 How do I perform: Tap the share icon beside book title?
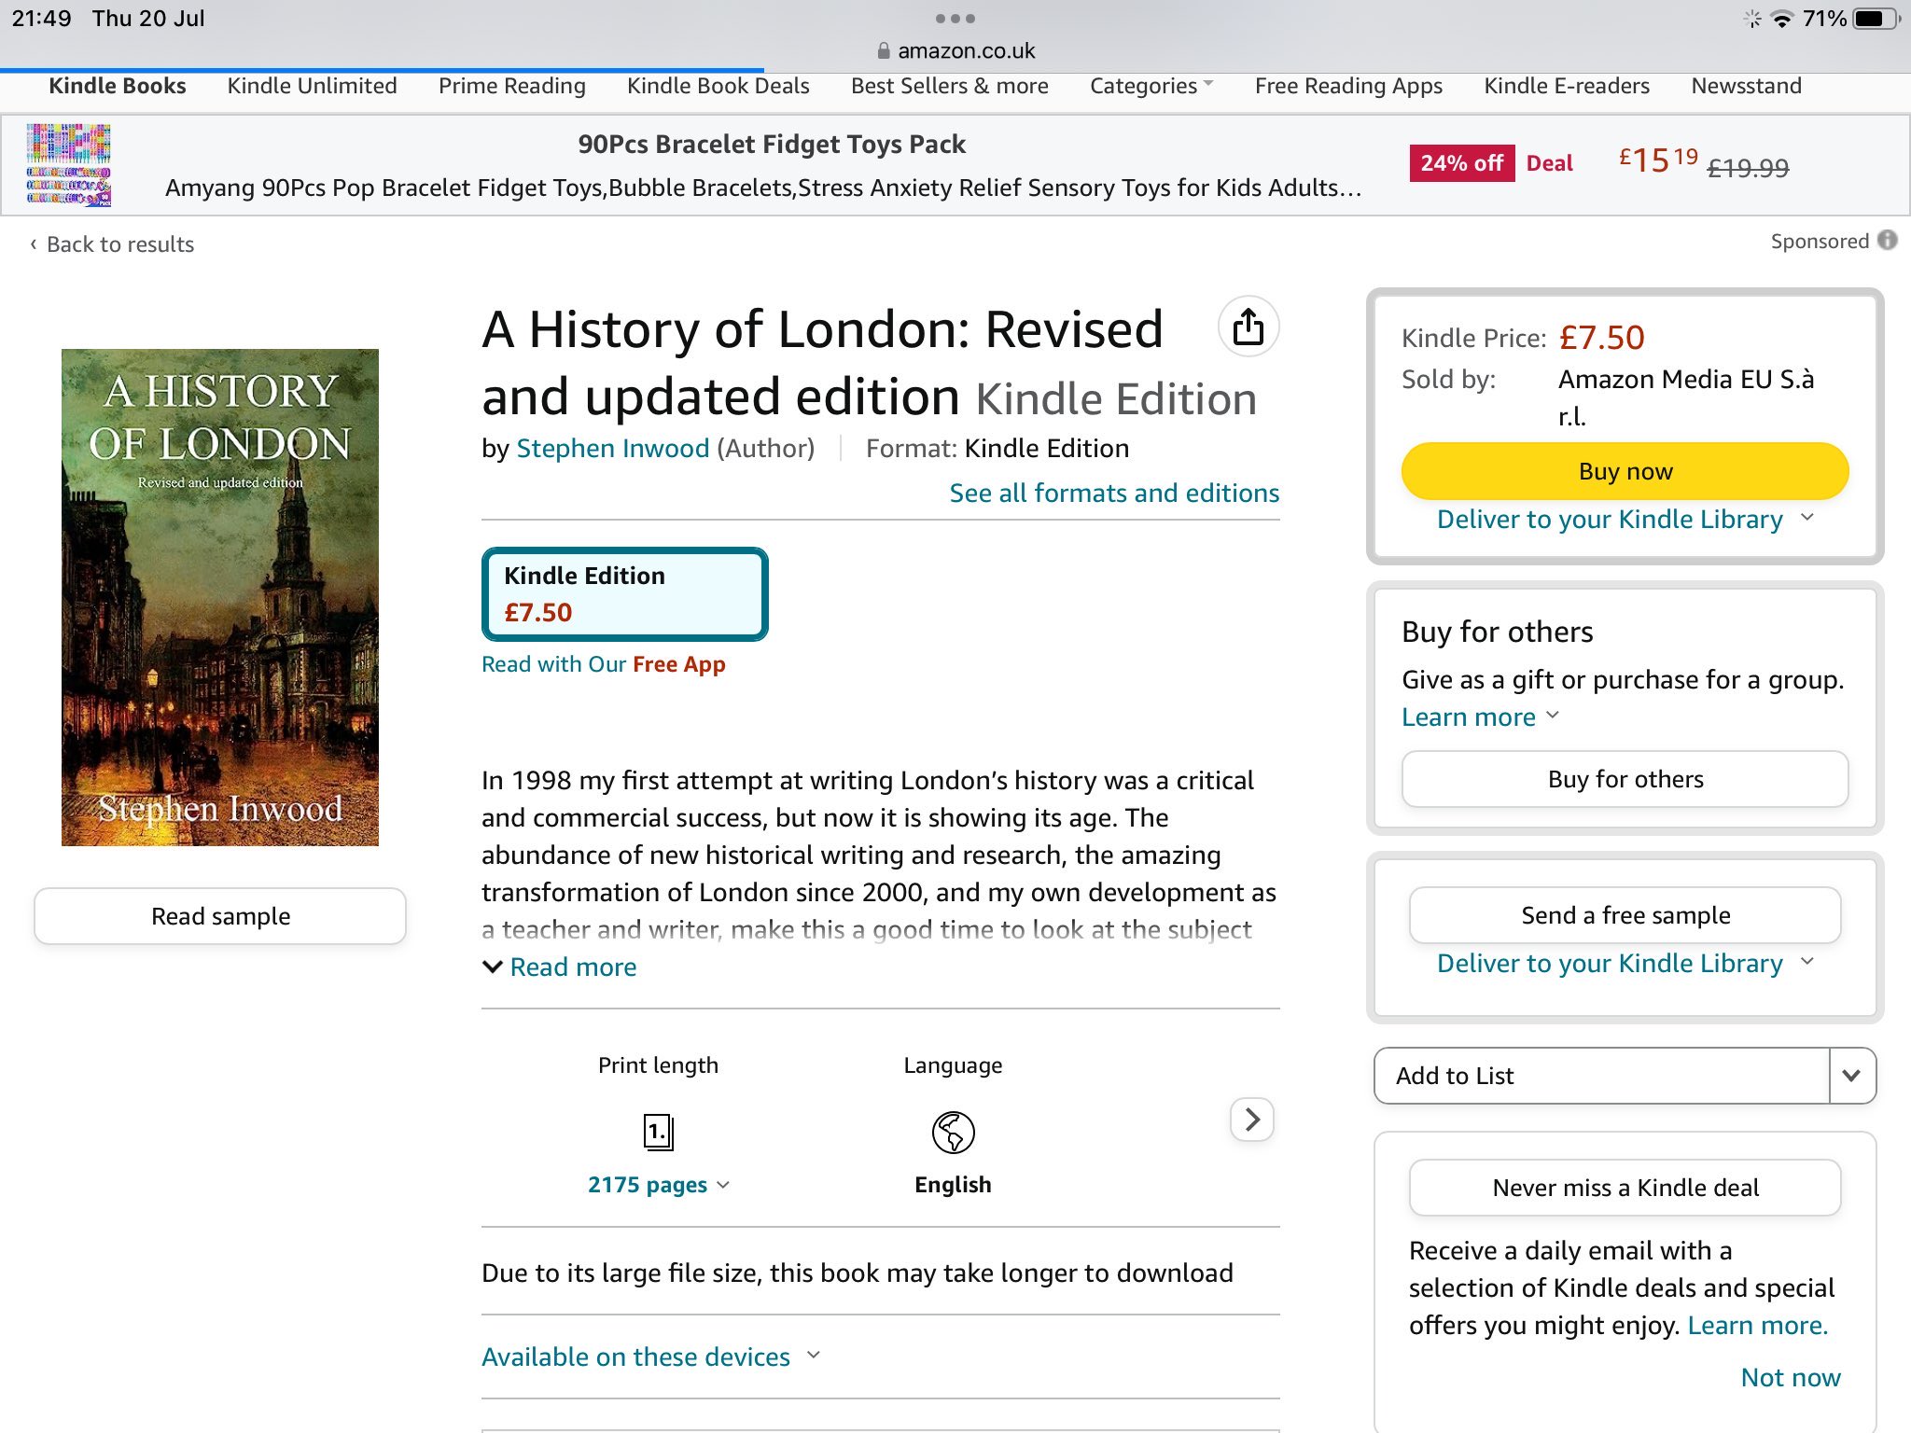(x=1248, y=327)
